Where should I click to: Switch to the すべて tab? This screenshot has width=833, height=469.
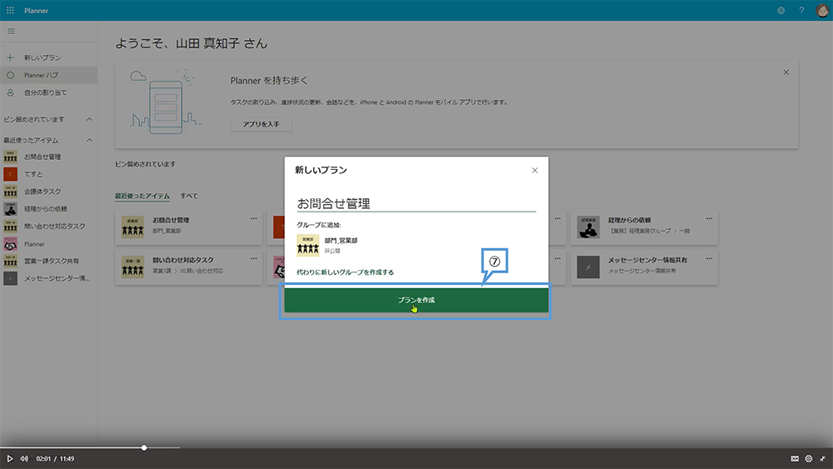pos(188,196)
